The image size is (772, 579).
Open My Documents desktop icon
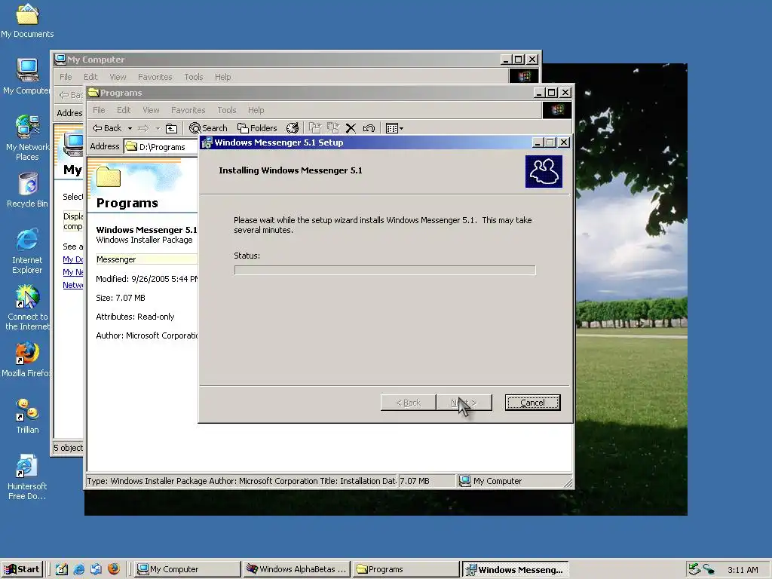pyautogui.click(x=27, y=20)
